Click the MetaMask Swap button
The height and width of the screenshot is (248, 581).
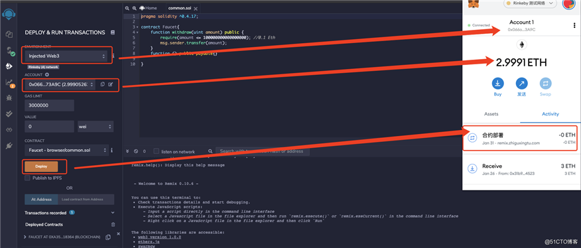pos(545,83)
